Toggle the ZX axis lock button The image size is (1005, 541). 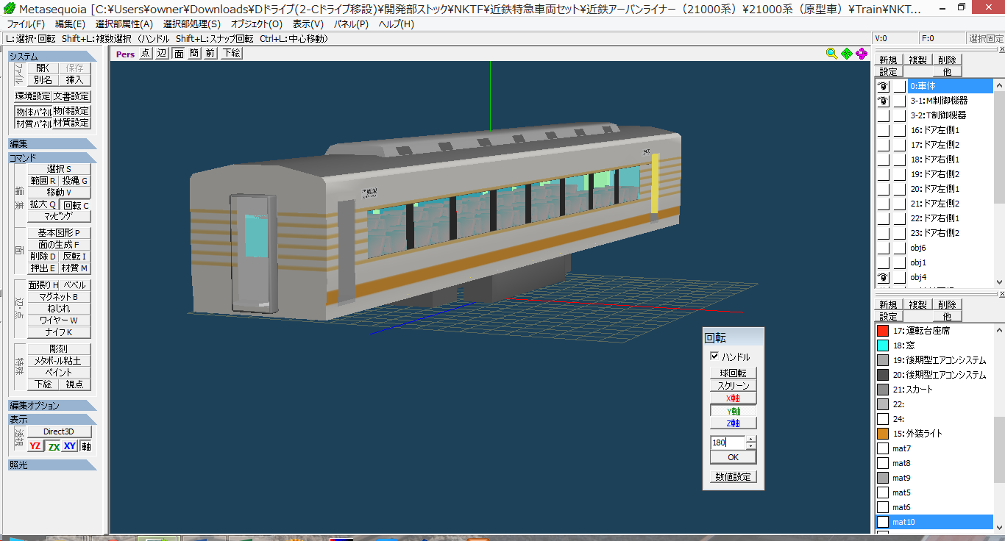pyautogui.click(x=53, y=446)
